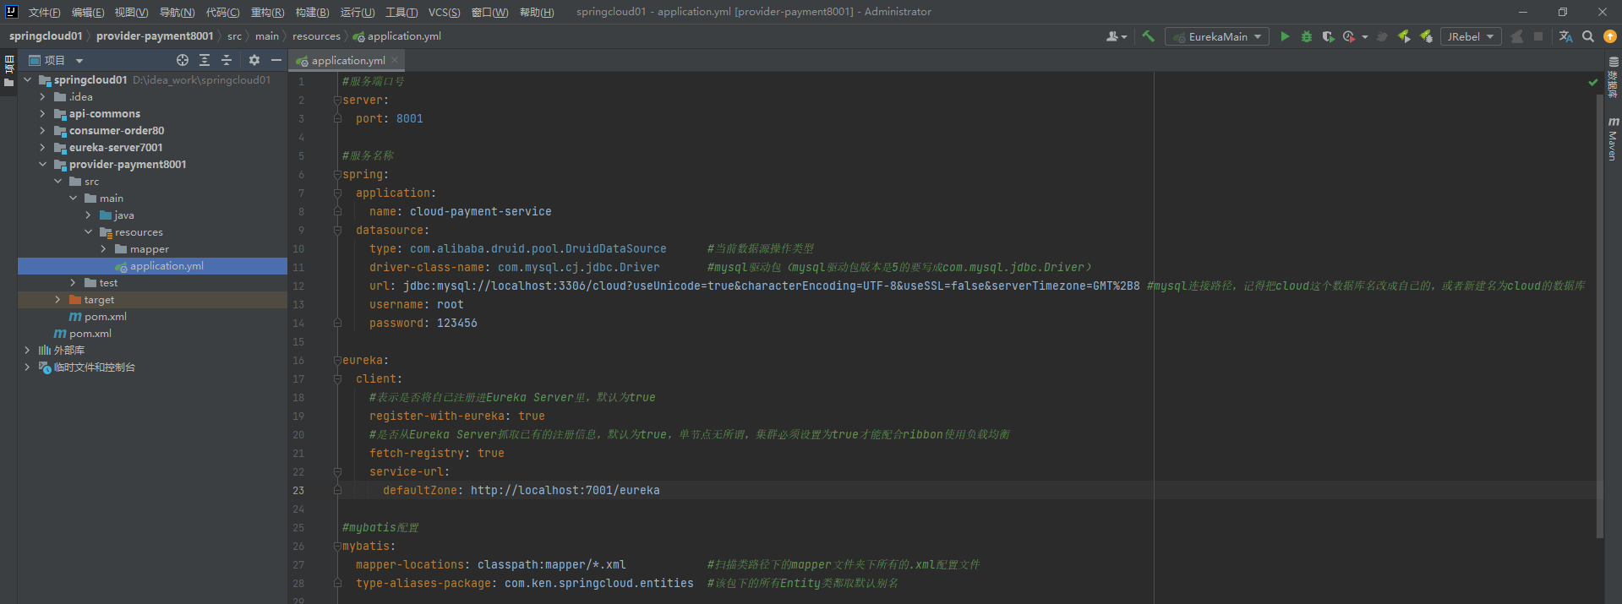Locate opened file in project tree
The image size is (1622, 604).
pyautogui.click(x=183, y=60)
